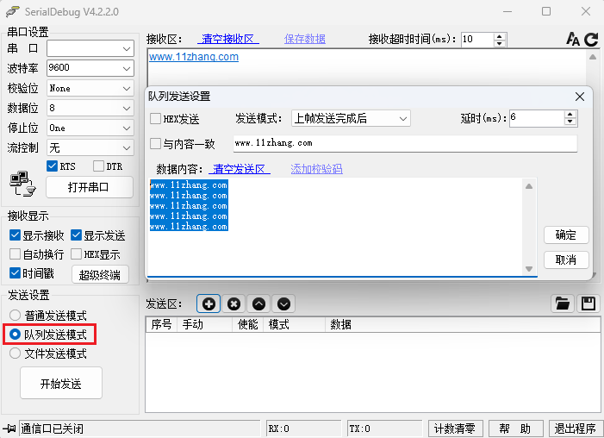Click RX:0 counter in status bar
Screen dimensions: 604x438
coord(303,429)
